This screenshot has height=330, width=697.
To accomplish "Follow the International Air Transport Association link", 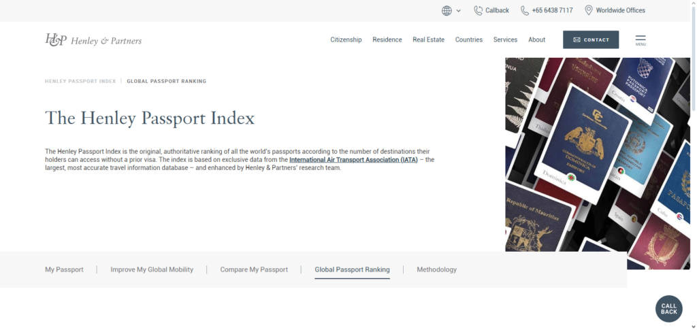I will coord(353,159).
